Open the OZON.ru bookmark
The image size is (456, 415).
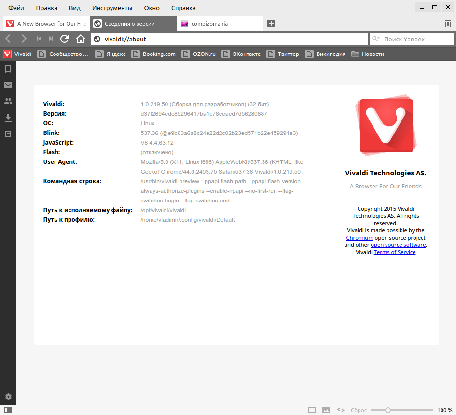[x=199, y=54]
